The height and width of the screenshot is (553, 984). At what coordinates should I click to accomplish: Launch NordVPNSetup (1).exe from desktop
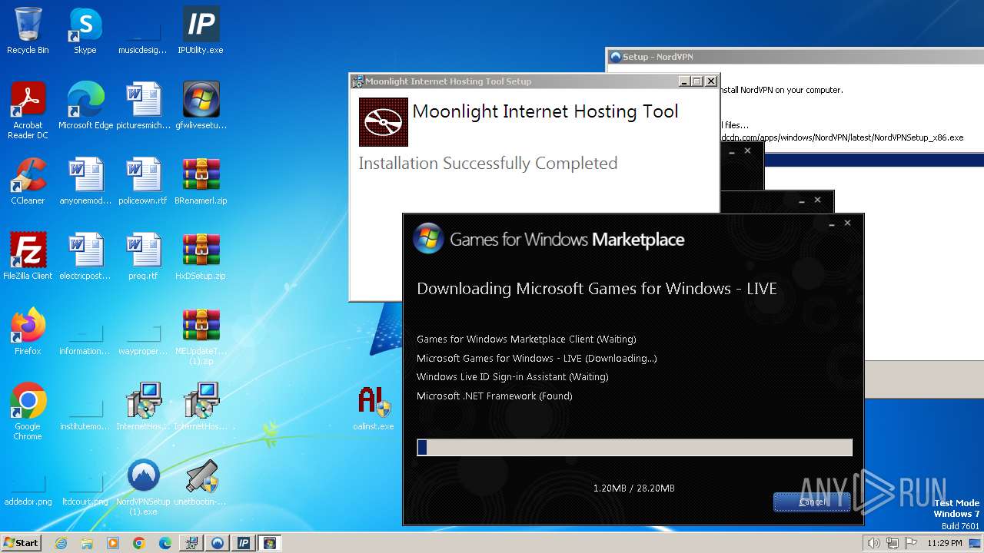[x=143, y=487]
